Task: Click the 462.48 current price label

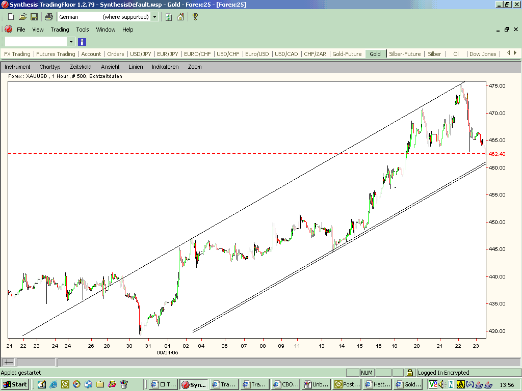Action: pyautogui.click(x=497, y=154)
